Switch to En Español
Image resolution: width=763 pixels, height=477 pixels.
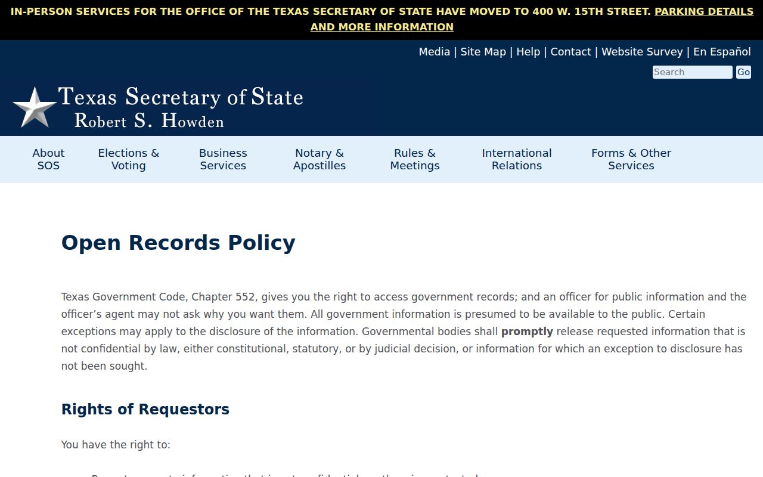(x=722, y=52)
